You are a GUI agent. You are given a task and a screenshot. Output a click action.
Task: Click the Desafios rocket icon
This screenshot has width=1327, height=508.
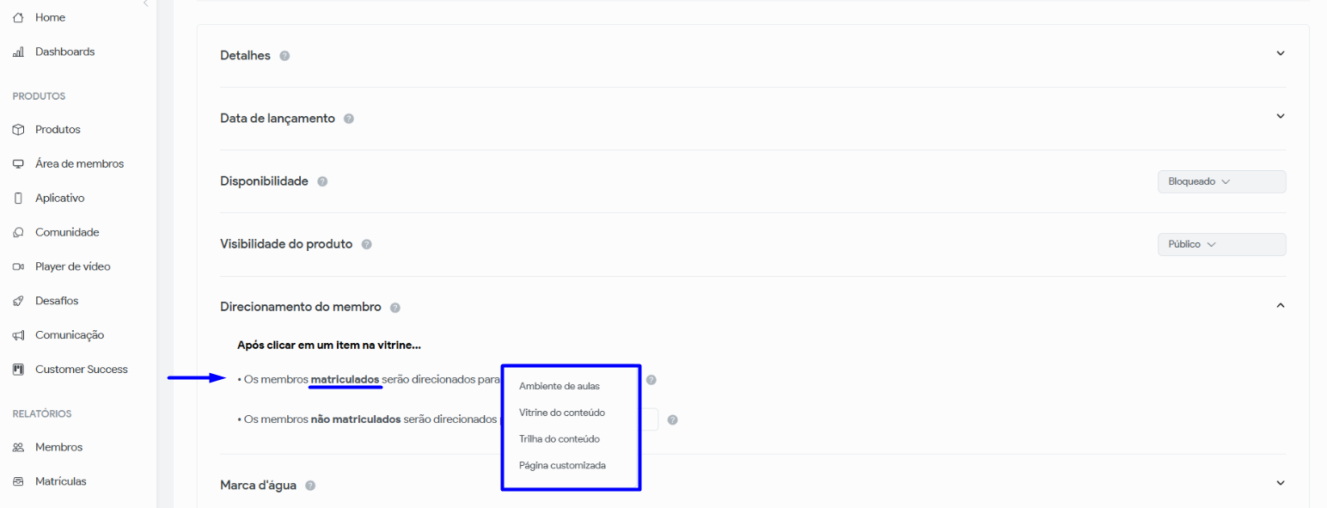18,301
